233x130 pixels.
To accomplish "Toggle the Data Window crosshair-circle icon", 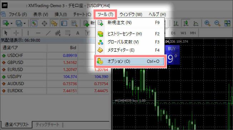I will tap(44, 24).
